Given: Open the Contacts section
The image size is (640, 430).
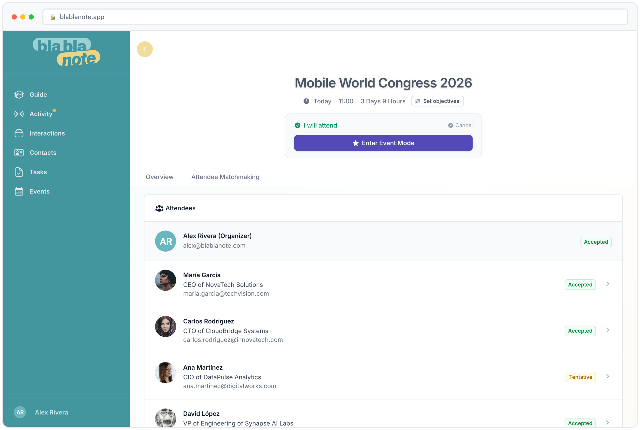Looking at the screenshot, I should pyautogui.click(x=43, y=153).
